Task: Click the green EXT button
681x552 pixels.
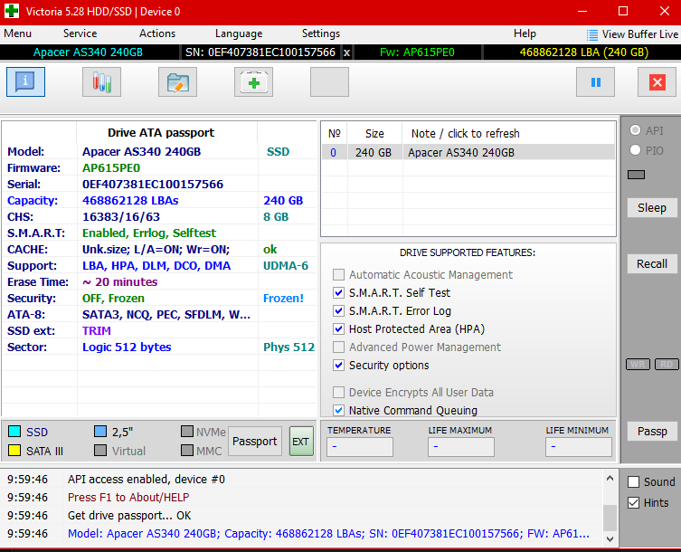Action: pos(301,442)
